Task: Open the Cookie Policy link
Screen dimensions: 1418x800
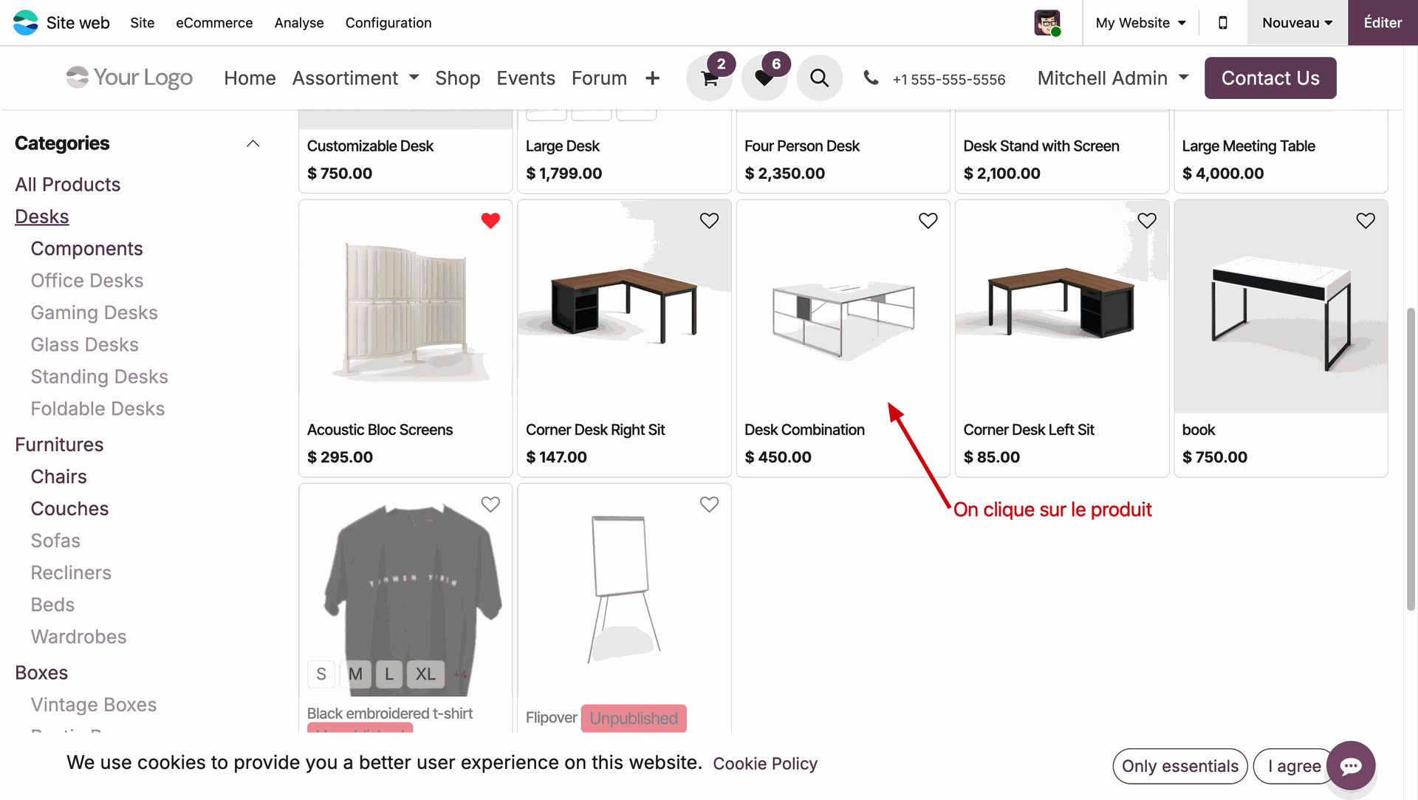Action: click(x=765, y=764)
